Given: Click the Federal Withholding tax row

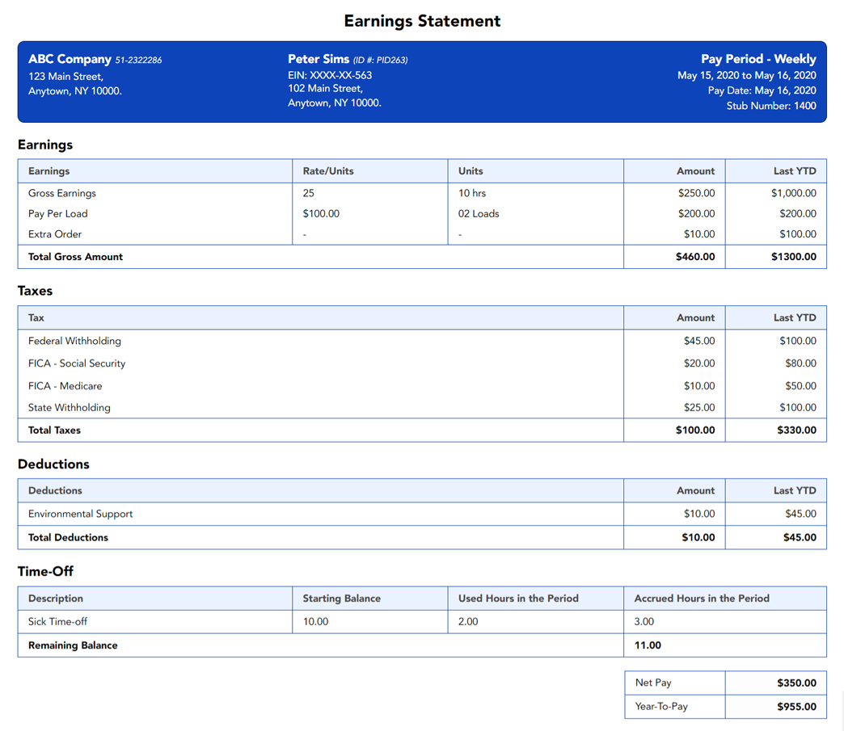Looking at the screenshot, I should 74,341.
